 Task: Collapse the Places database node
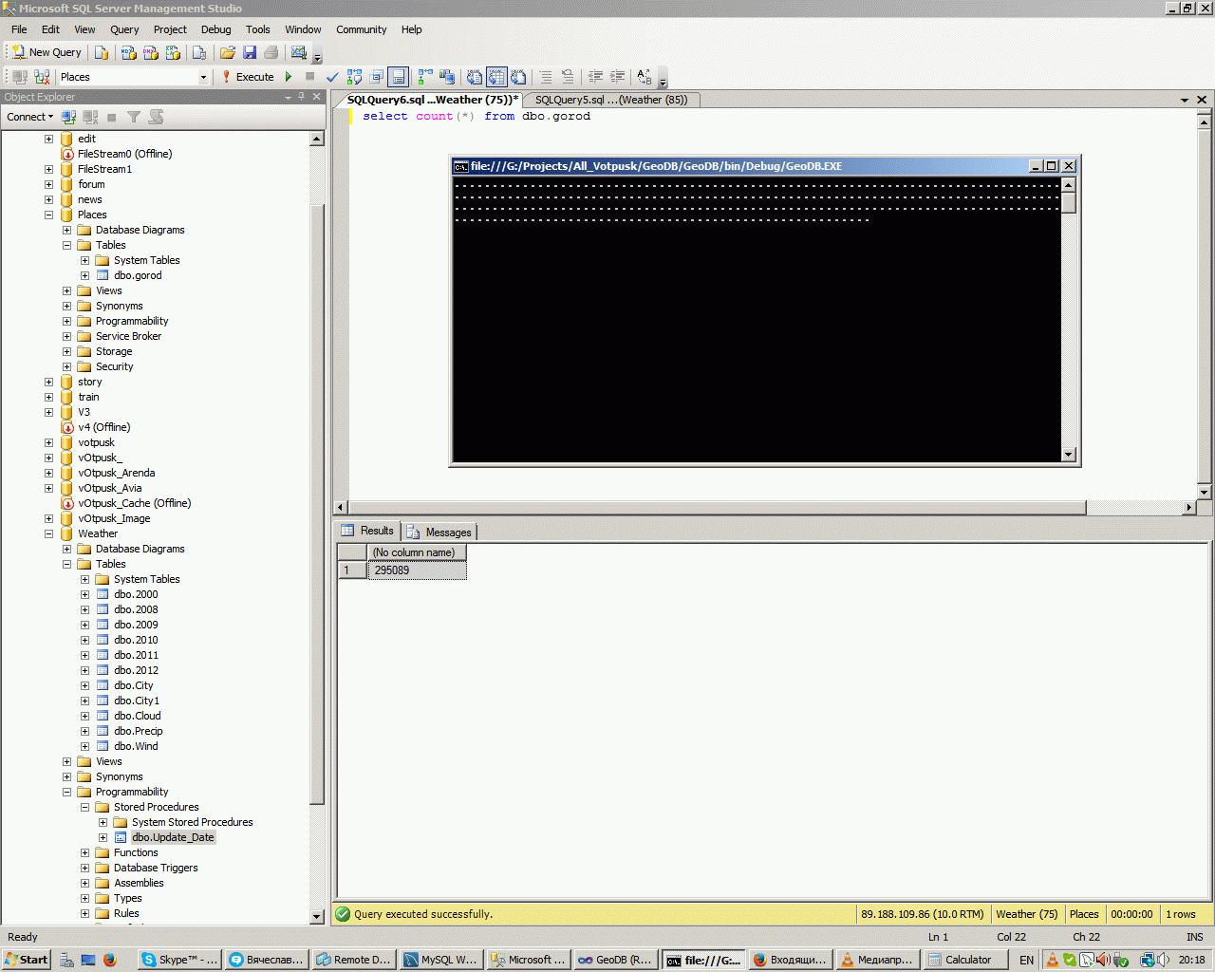tap(48, 215)
